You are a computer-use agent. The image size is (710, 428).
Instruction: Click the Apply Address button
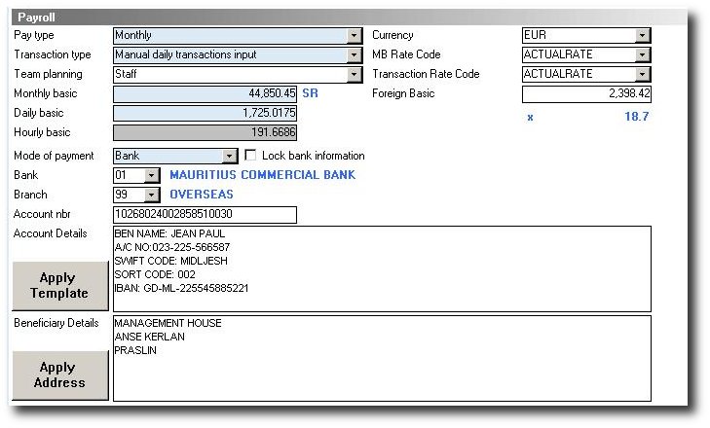(59, 374)
